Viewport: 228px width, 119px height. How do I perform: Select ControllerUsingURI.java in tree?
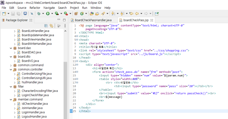click(37, 78)
